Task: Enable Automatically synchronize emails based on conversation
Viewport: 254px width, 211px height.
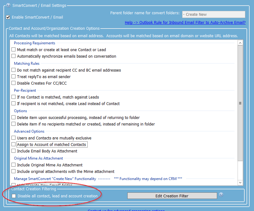Action: (14, 56)
